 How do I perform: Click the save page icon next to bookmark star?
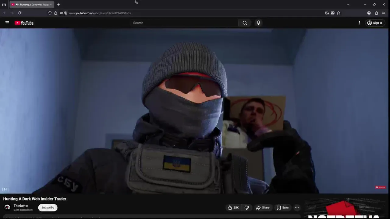coord(333,13)
